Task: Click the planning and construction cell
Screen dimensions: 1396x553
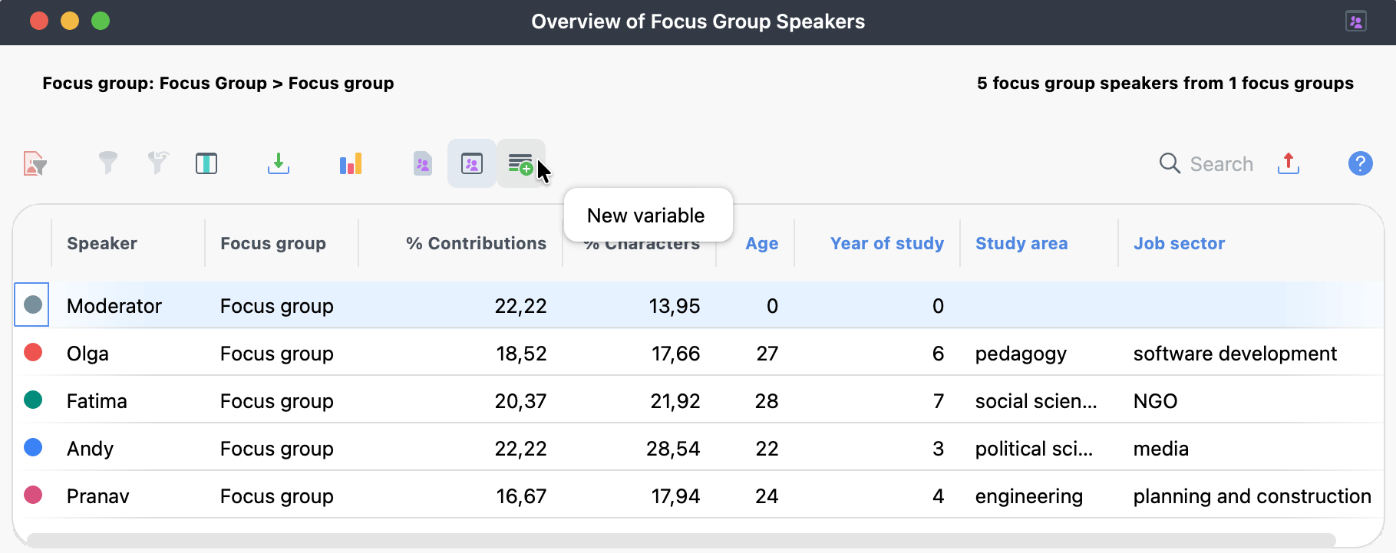Action: tap(1252, 496)
